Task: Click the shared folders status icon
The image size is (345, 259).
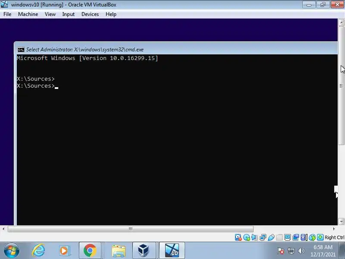Action: 279,237
